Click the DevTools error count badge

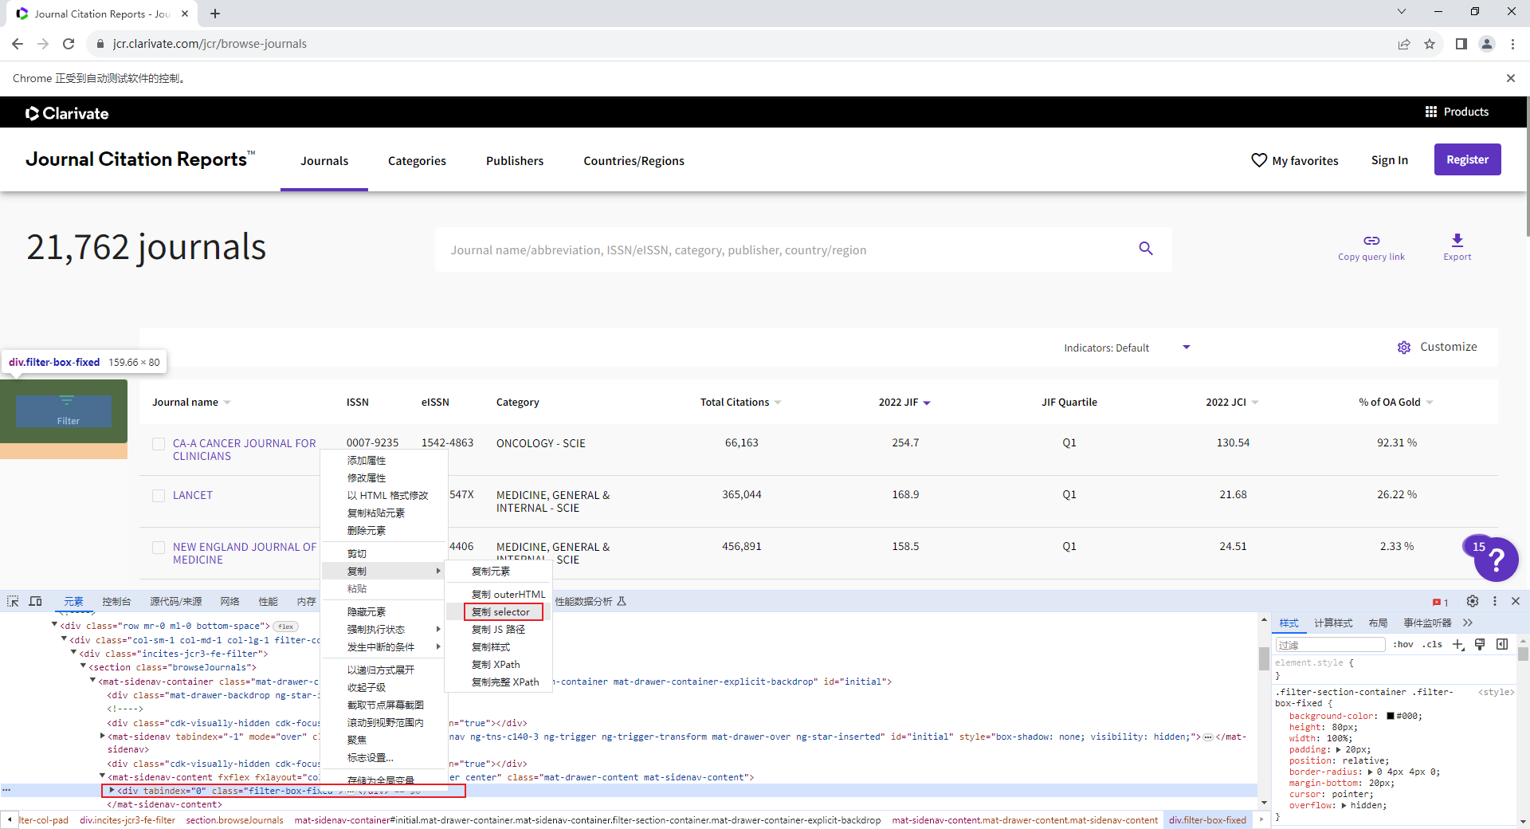click(1441, 602)
